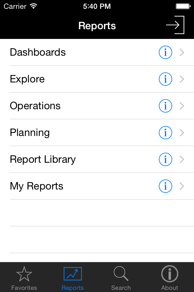Tap the logout arrow icon in header
194x292 pixels.
[x=175, y=25]
